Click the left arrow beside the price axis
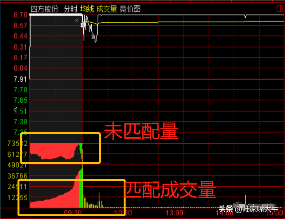 [16, 110]
